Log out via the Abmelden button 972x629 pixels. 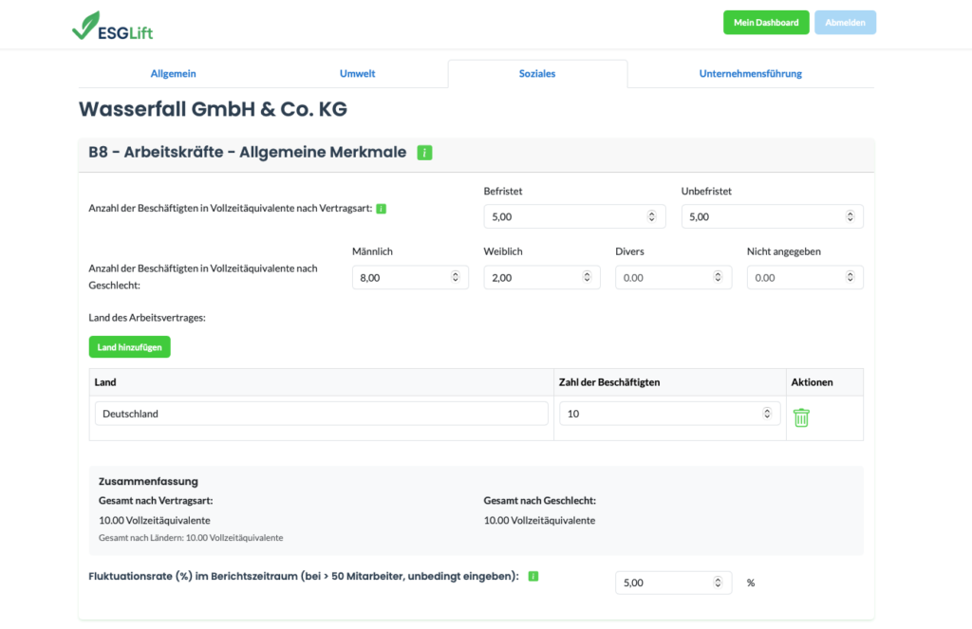844,22
